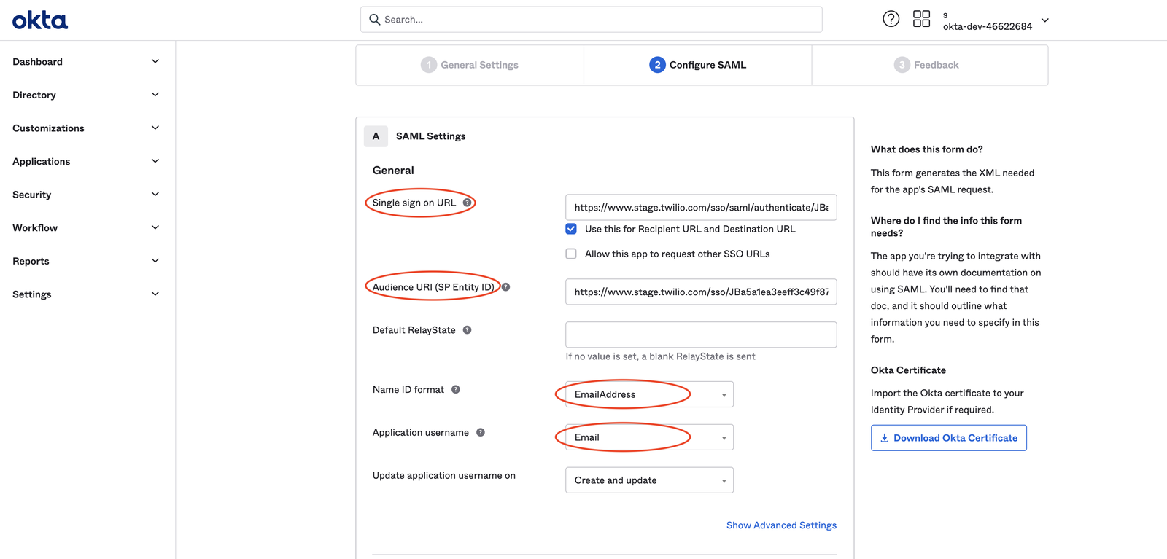Open the apps grid icon in header
Screen dimensions: 1167x559
tap(921, 19)
